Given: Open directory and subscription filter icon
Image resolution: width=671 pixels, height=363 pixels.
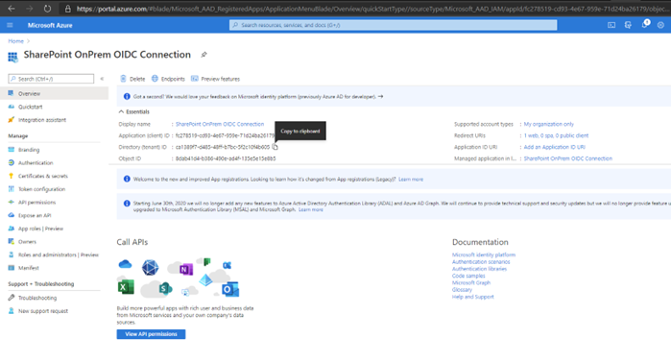Looking at the screenshot, I should click(x=628, y=25).
